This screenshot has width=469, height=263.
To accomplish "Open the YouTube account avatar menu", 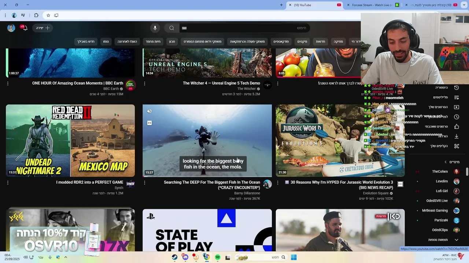I will click(11, 28).
